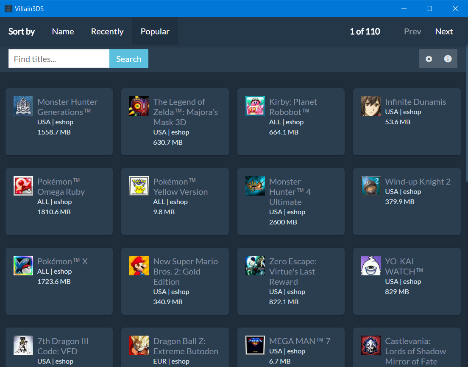Open Dragon Ball Z: Extreme Butoden title
This screenshot has height=367, width=468.
click(x=186, y=346)
